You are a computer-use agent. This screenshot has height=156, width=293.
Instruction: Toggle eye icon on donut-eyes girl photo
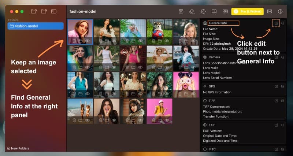[193, 94]
